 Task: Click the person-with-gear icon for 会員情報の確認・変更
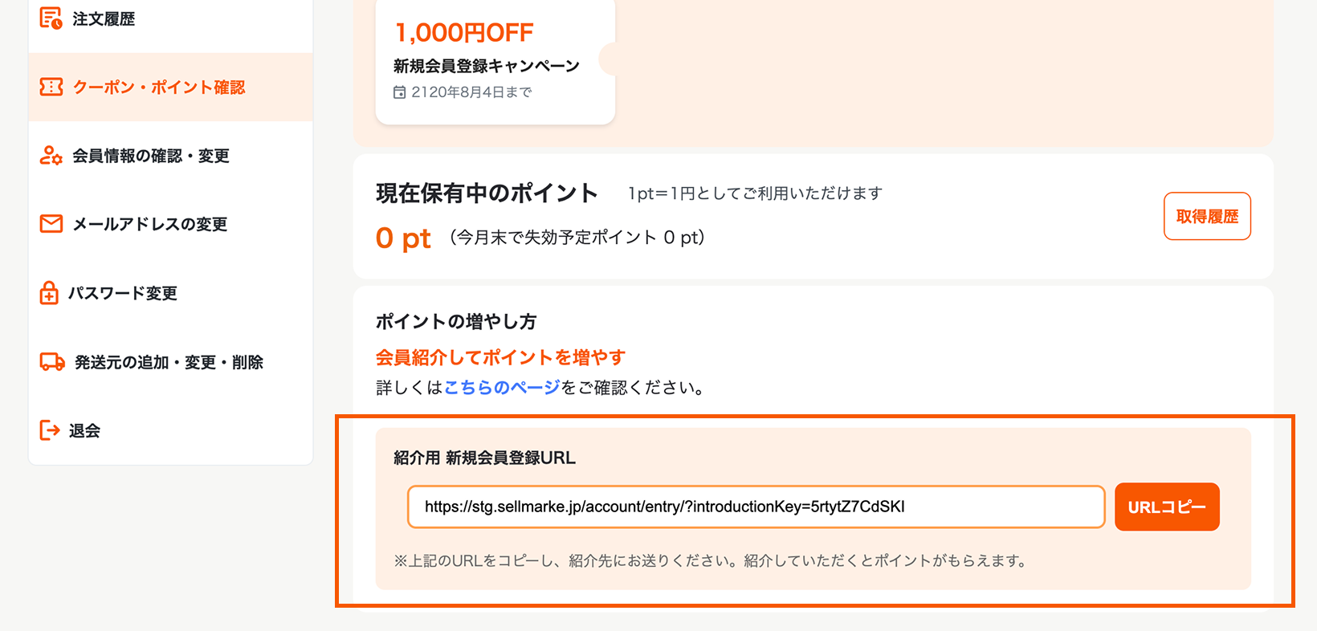50,156
